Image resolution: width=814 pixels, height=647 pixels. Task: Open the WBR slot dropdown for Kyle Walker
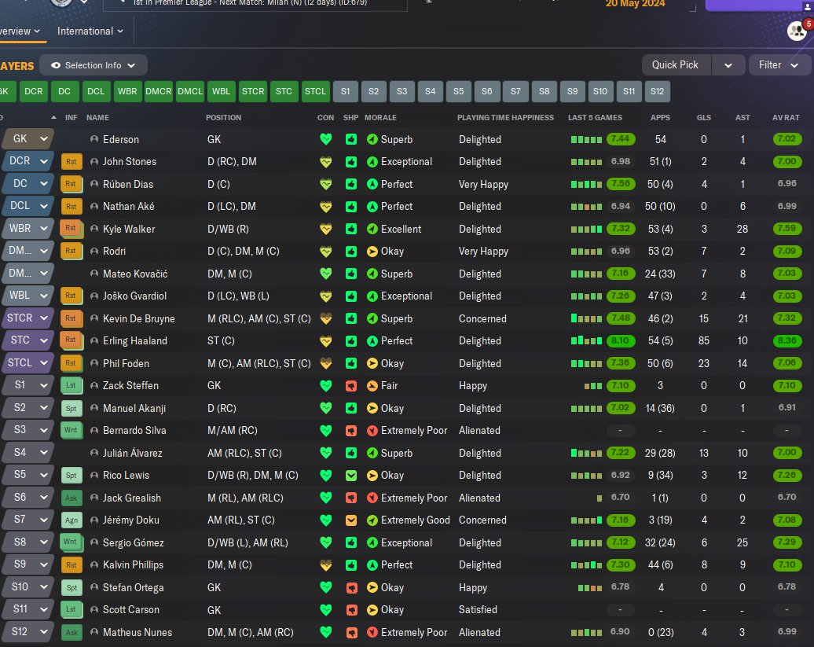pos(27,229)
